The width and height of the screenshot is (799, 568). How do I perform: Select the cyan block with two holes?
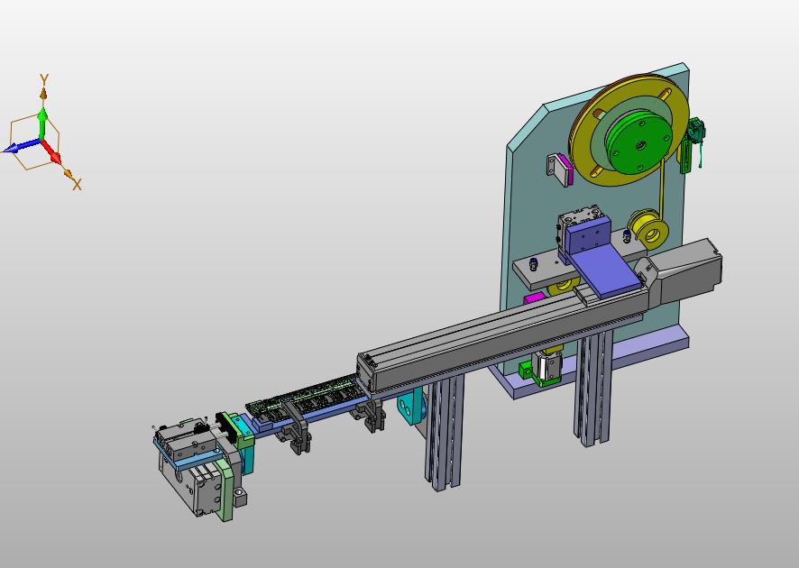(410, 405)
